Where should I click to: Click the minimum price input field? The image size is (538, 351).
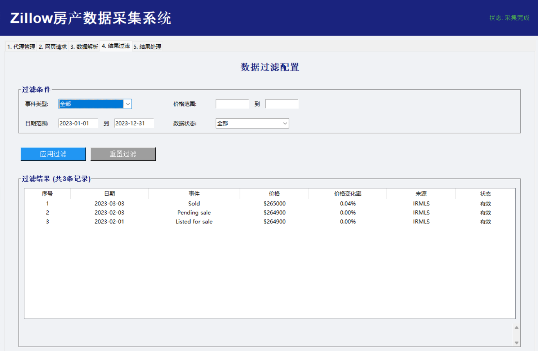pyautogui.click(x=232, y=104)
